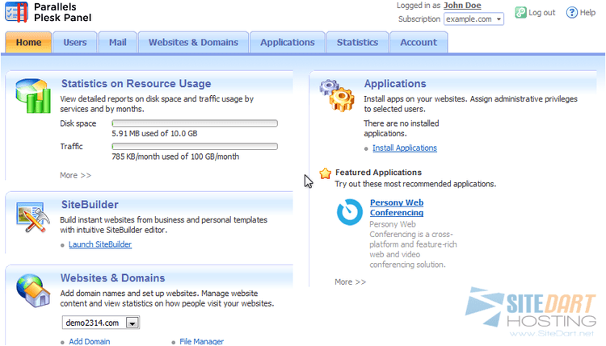Switch to the Users tab
Viewport: 606px width, 346px height.
pyautogui.click(x=75, y=42)
